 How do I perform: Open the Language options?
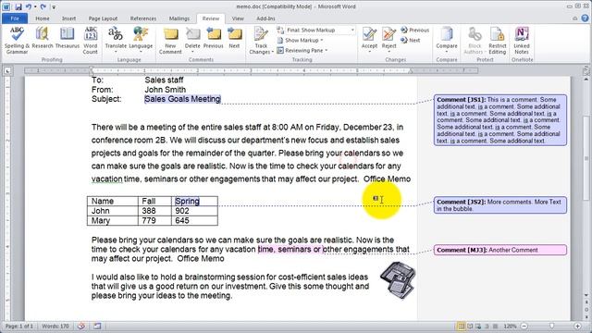pyautogui.click(x=141, y=40)
